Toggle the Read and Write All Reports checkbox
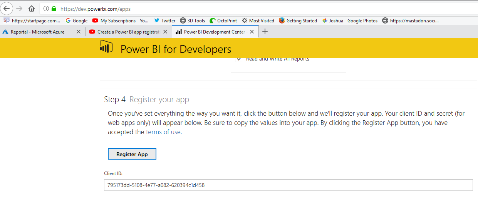 click(x=238, y=59)
